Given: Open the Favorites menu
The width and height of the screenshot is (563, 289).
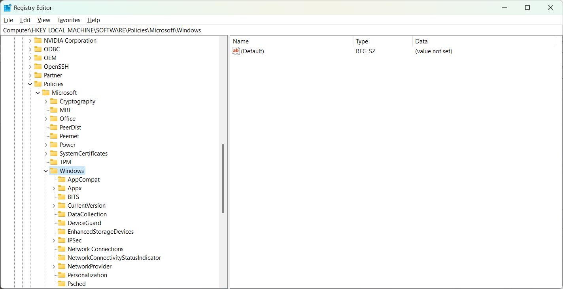Looking at the screenshot, I should (68, 20).
